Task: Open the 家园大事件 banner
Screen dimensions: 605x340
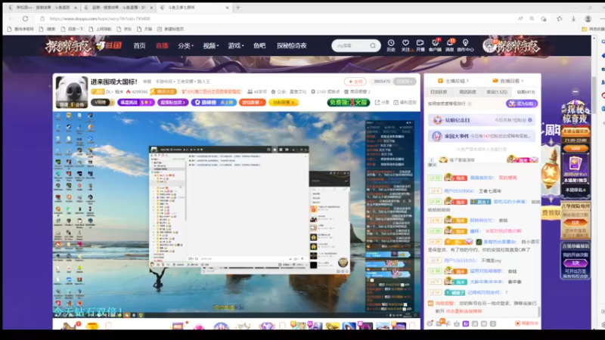Action: tap(481, 136)
